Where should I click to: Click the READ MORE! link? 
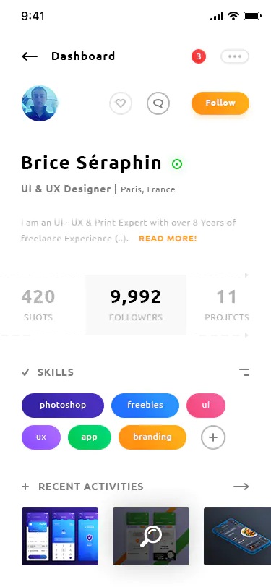coord(168,239)
